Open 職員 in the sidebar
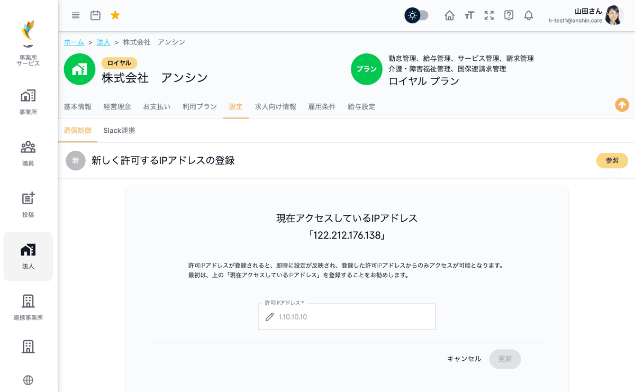The width and height of the screenshot is (635, 392). [x=28, y=153]
